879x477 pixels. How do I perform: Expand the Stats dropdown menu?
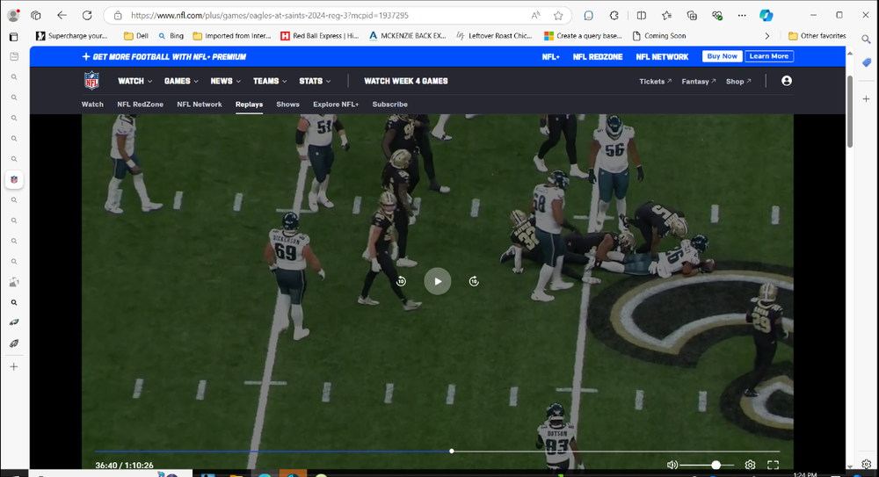point(315,81)
